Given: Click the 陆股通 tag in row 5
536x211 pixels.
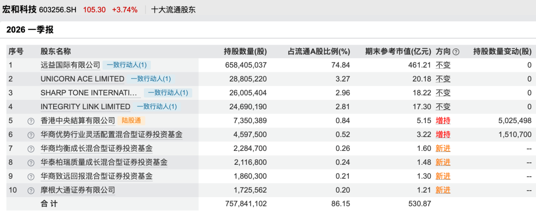Looking at the screenshot, I should pyautogui.click(x=132, y=121).
